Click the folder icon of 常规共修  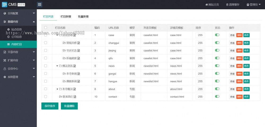64,43
